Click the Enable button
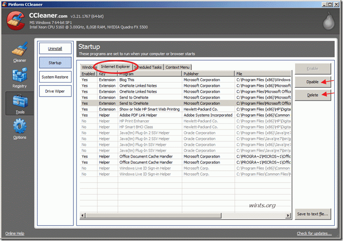The height and width of the screenshot is (241, 343). 313,68
